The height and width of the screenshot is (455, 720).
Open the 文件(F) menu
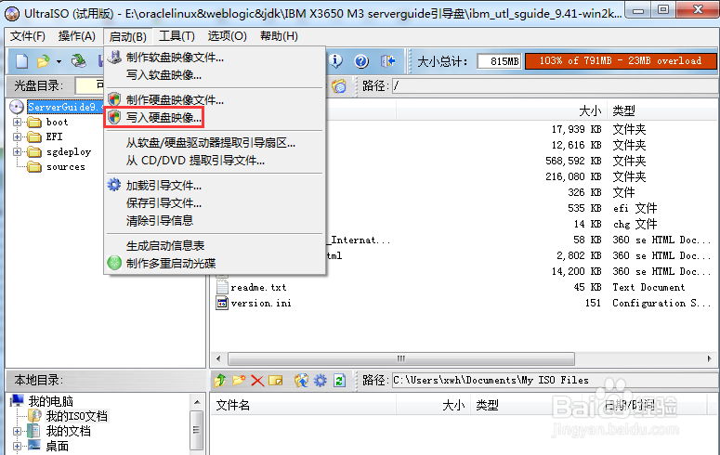(x=28, y=36)
